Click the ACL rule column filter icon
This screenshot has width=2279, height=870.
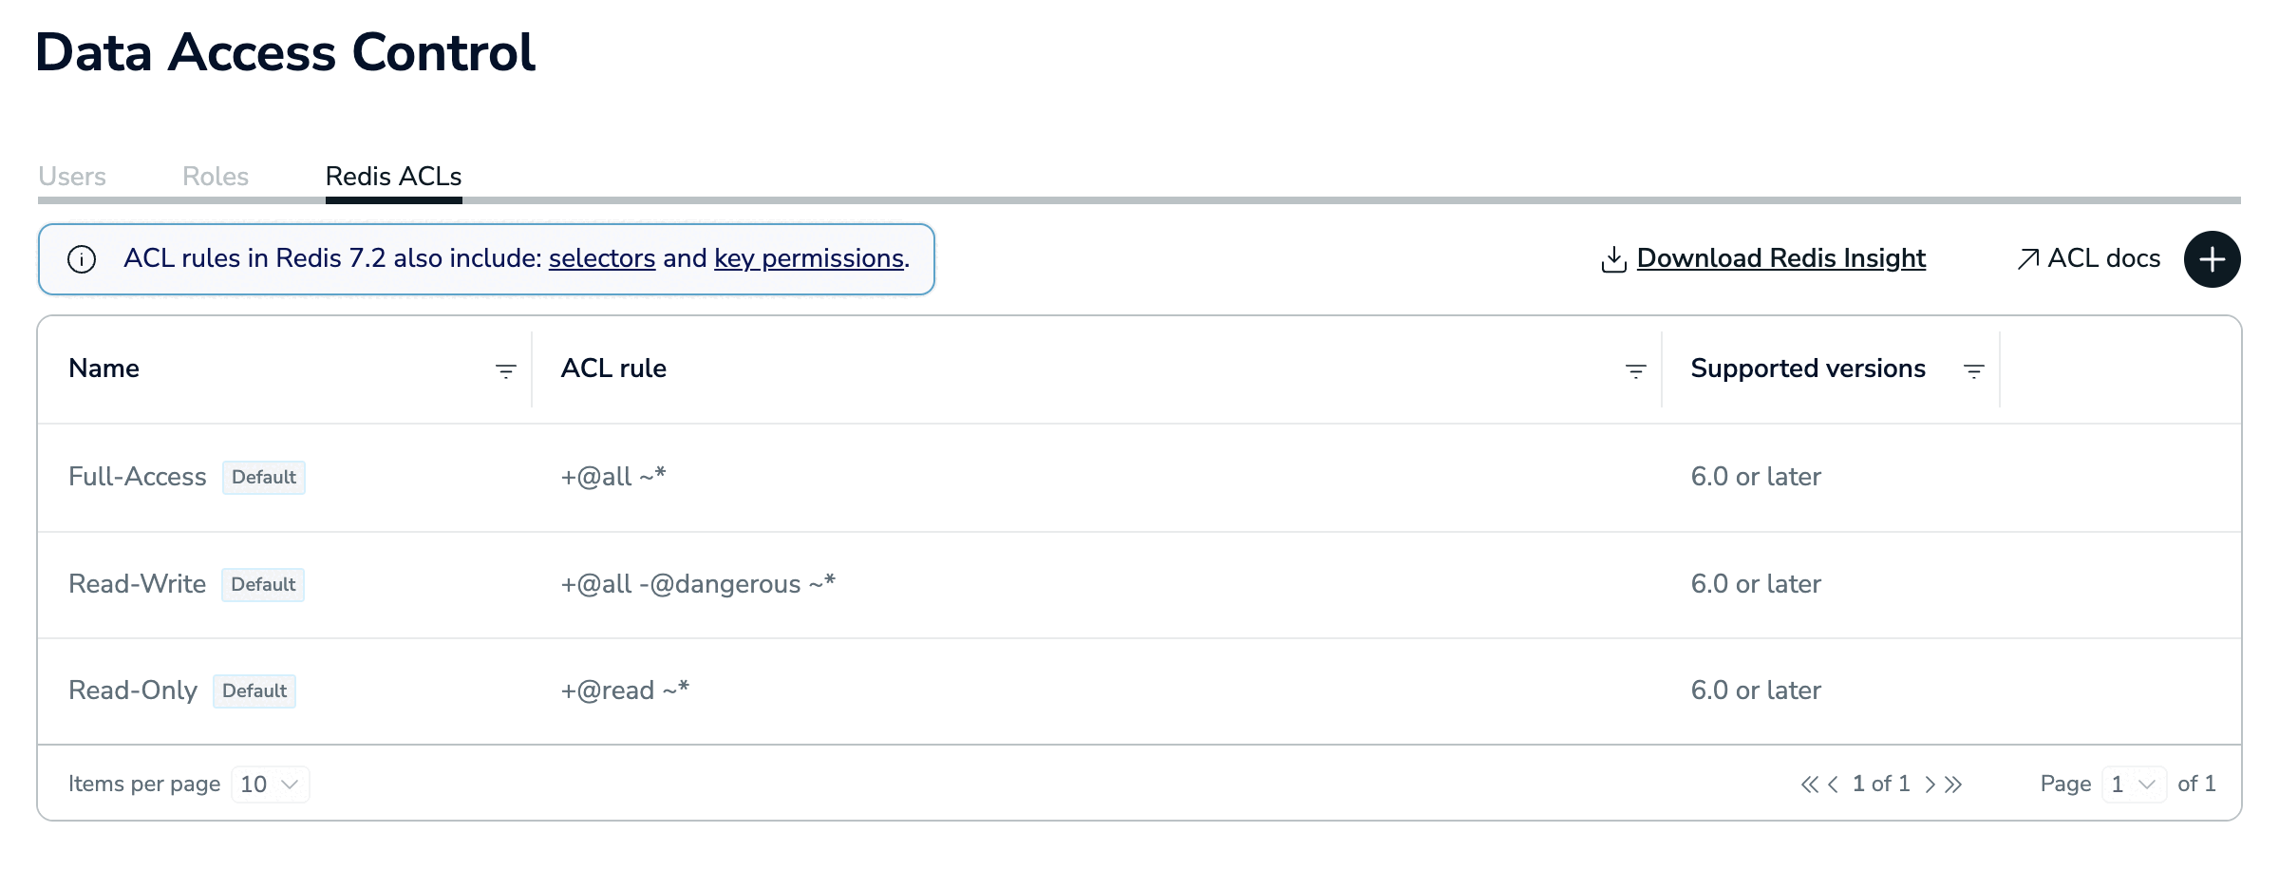(x=1635, y=370)
